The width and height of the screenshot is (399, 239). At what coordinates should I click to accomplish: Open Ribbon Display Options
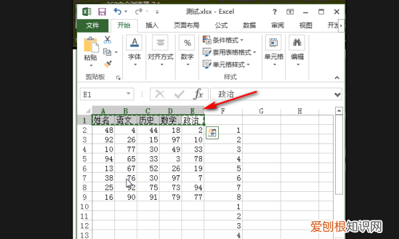pos(290,12)
